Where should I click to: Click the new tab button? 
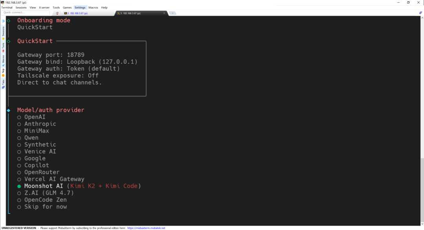(x=172, y=13)
